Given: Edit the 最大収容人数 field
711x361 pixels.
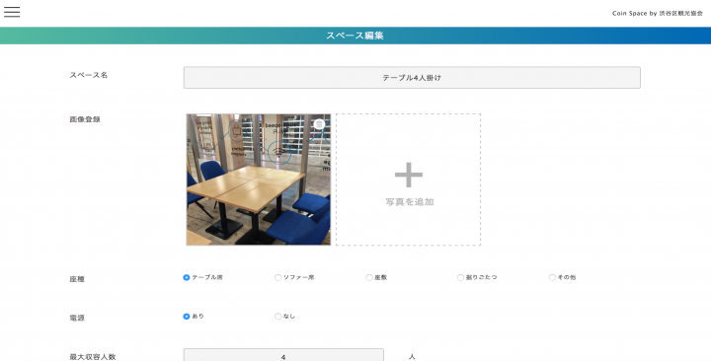Looking at the screenshot, I should tap(283, 355).
